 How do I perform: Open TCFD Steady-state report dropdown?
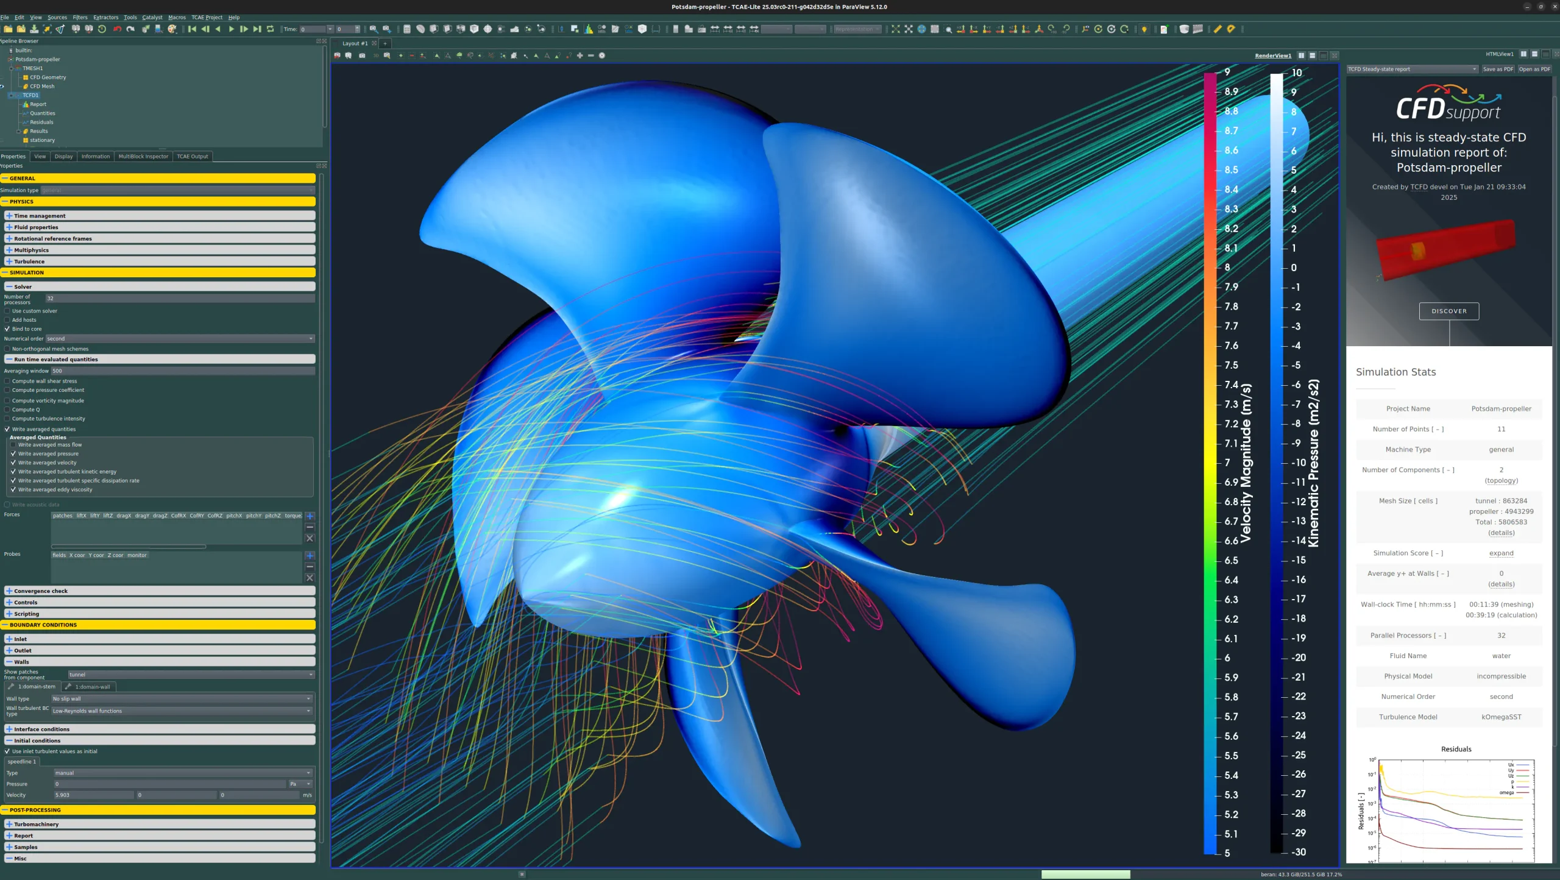point(1413,69)
